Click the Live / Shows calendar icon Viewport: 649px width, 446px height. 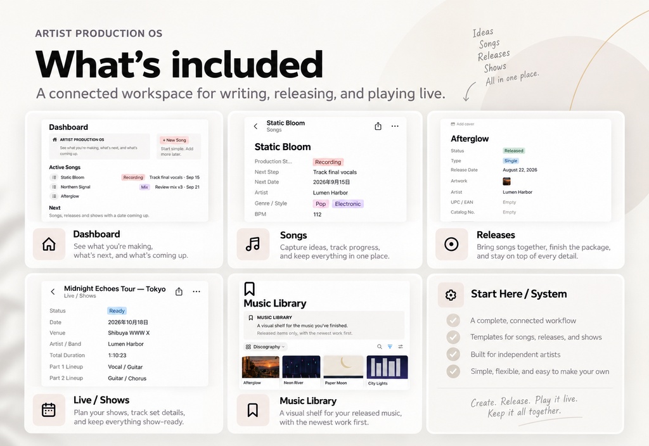48,410
